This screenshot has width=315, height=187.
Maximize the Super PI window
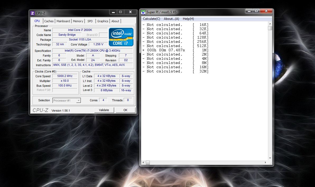coord(256,11)
